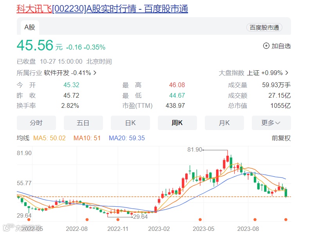Viewport: 309px width, 234px height.
Task: Click the 前复权 adjustment option
Action: 281,138
